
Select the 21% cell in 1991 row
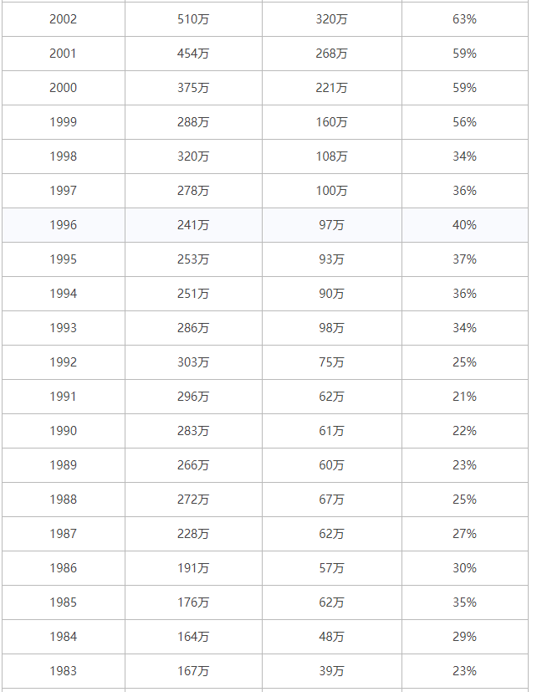[464, 397]
